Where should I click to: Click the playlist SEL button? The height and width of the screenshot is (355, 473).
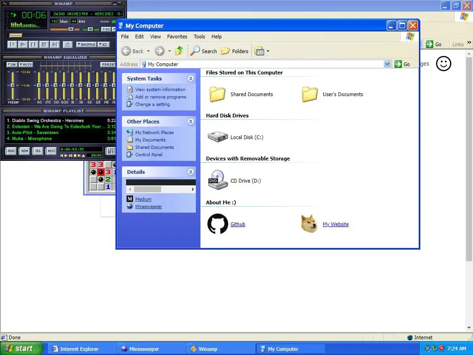tap(38, 151)
